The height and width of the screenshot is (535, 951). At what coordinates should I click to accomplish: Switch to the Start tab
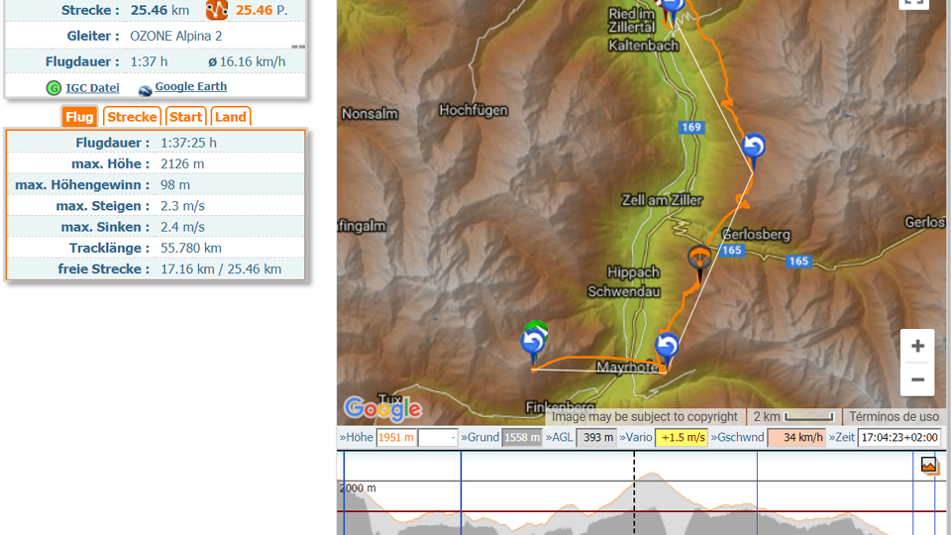click(185, 117)
